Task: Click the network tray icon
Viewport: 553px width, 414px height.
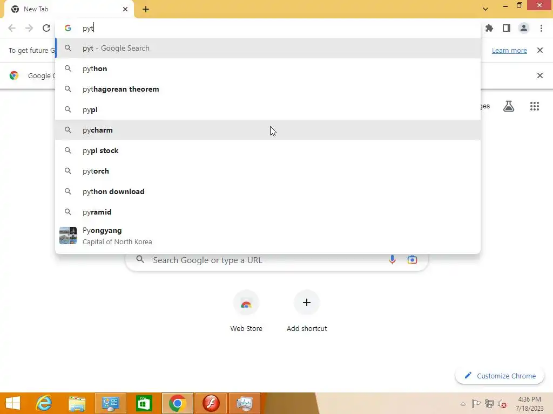Action: [489, 404]
